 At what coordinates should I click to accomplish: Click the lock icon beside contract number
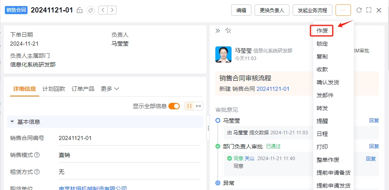[x=79, y=10]
